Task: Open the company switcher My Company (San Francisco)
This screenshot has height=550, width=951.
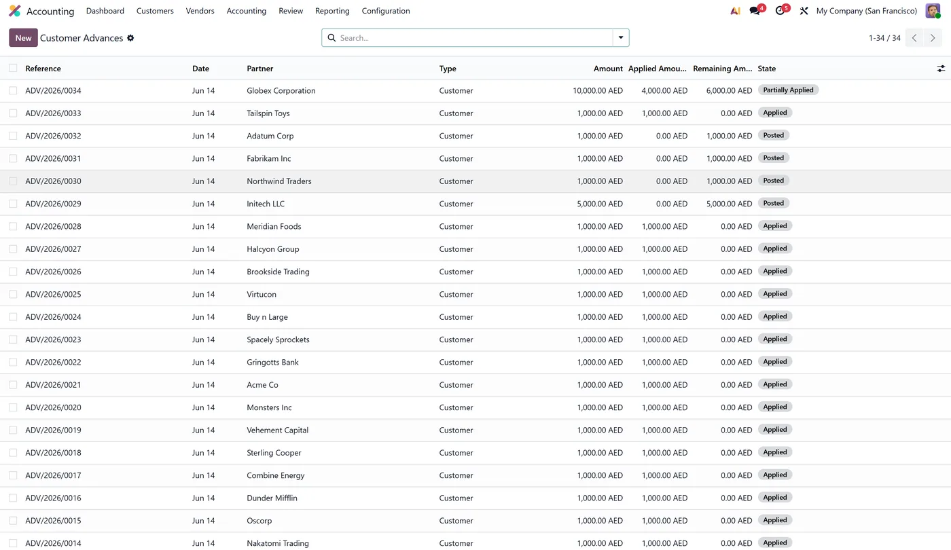Action: 866,11
